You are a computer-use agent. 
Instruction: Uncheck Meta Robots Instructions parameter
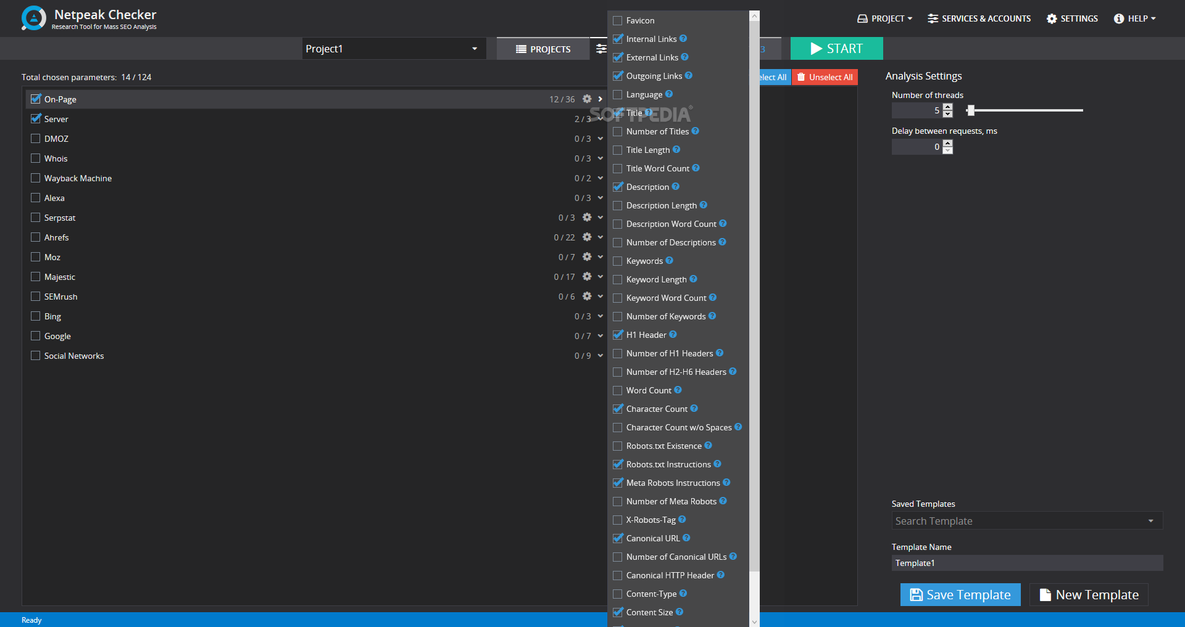618,483
